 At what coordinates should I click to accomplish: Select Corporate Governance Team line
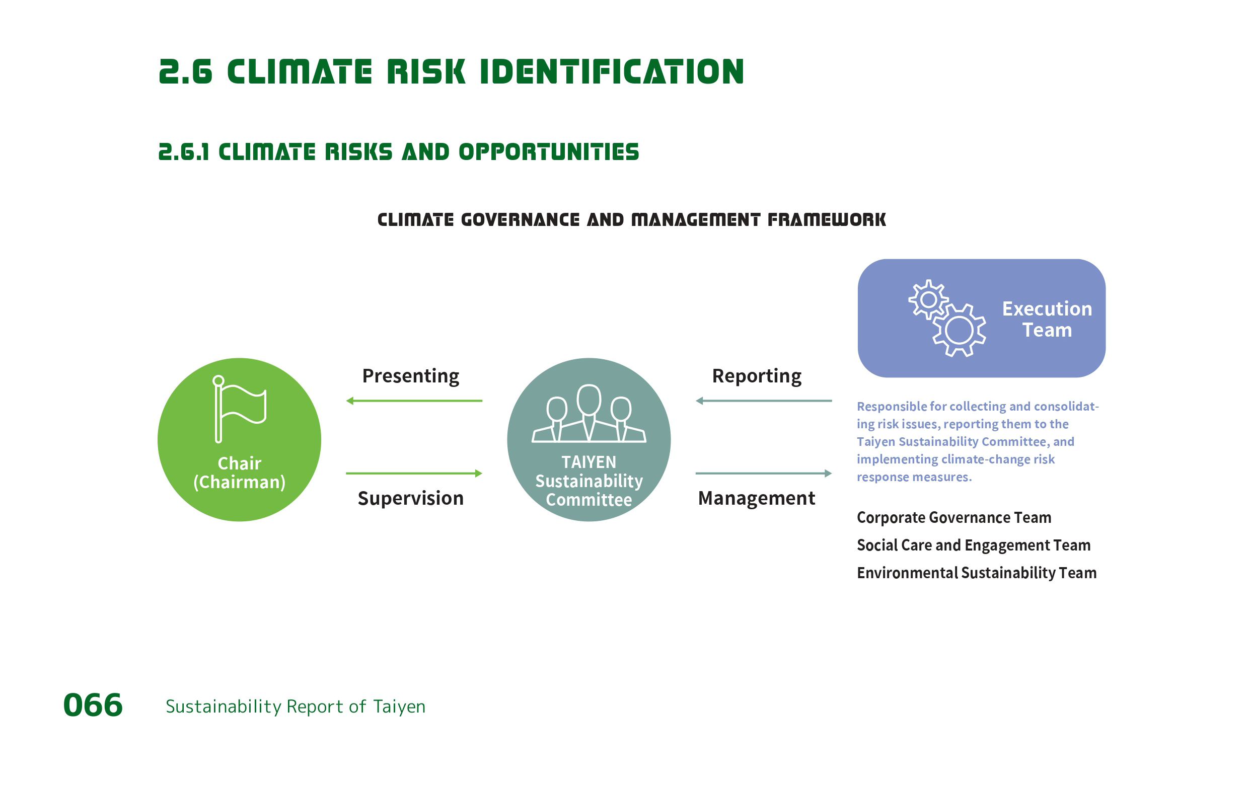point(954,517)
